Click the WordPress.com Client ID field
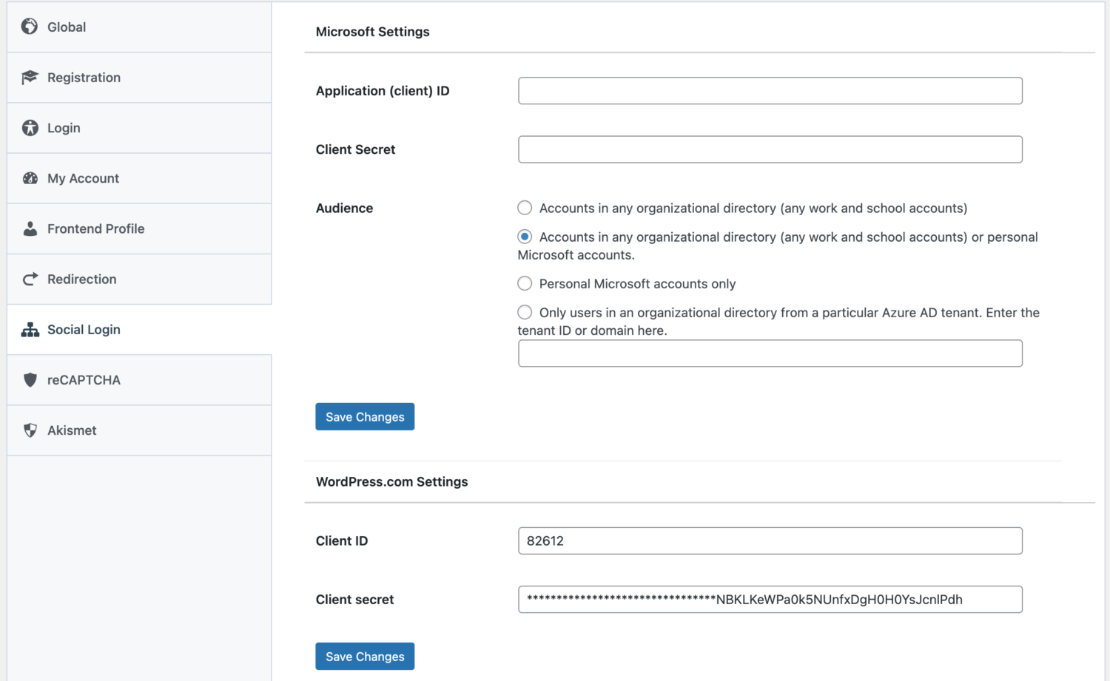 coord(770,541)
